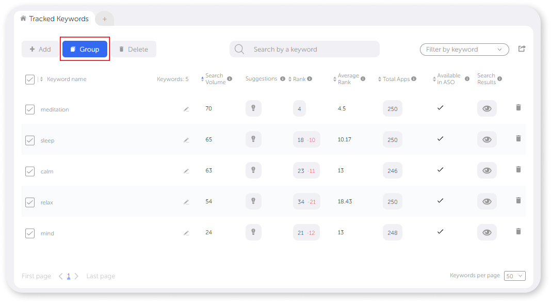
Task: View search results eye for relax
Action: tap(487, 201)
